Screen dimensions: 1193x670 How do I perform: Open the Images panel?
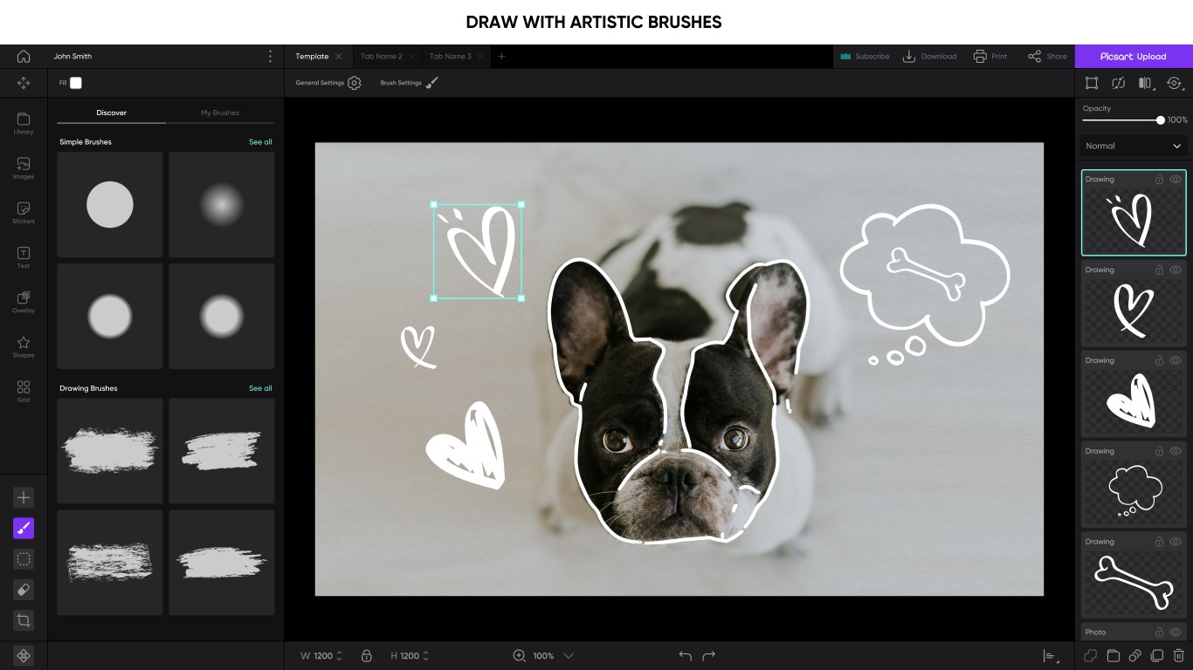click(x=24, y=167)
